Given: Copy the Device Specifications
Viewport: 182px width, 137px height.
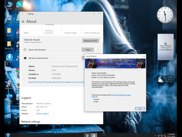Looking at the screenshot, I should 88,50.
